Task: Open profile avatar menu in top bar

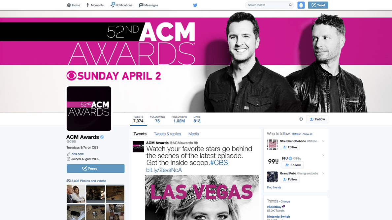Action: 301,5
